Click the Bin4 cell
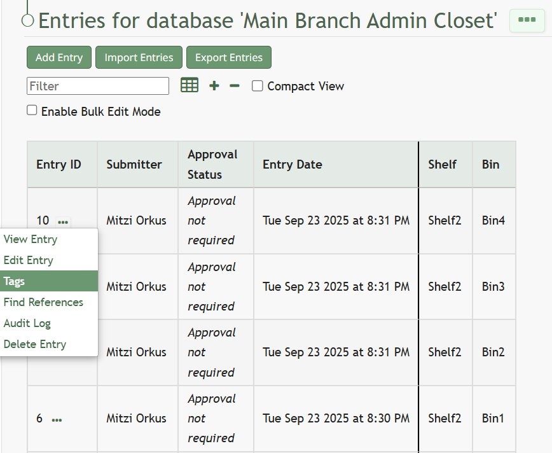 493,221
